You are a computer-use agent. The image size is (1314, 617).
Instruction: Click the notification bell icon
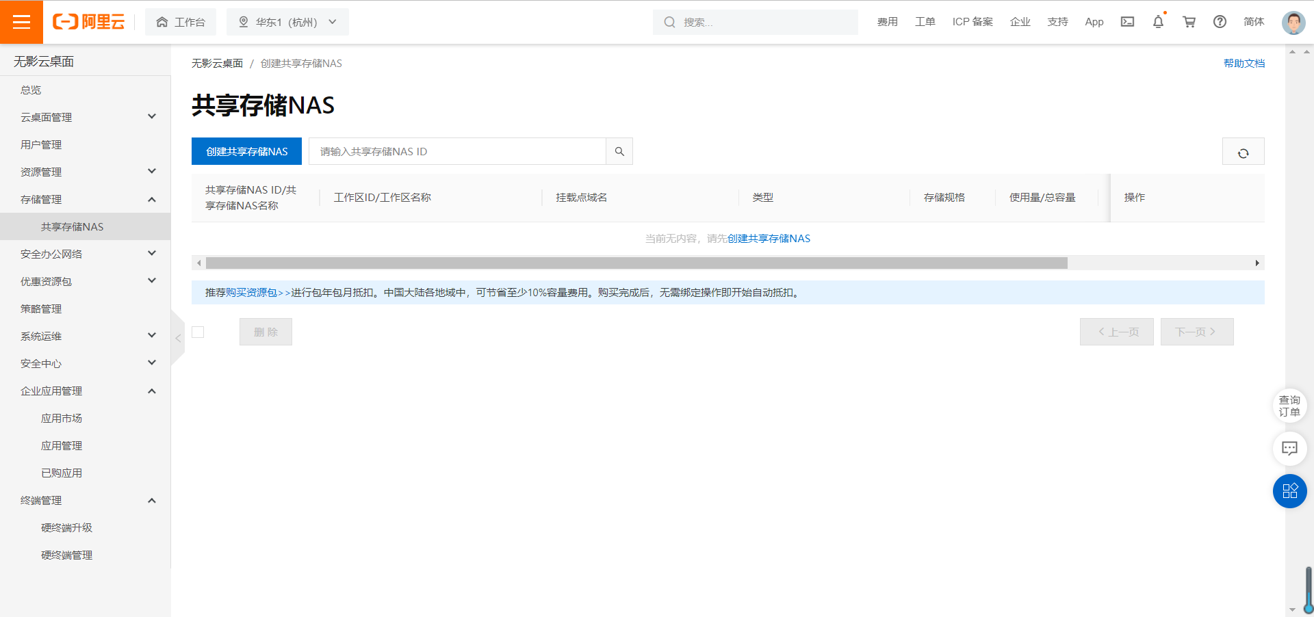(x=1158, y=22)
